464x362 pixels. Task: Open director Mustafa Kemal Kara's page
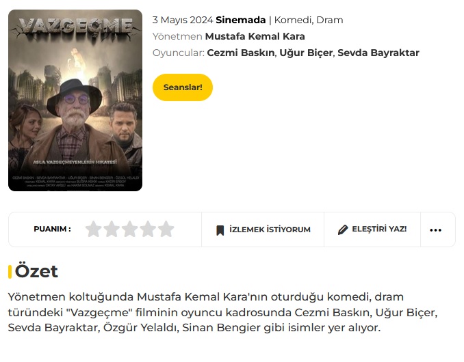tap(255, 36)
